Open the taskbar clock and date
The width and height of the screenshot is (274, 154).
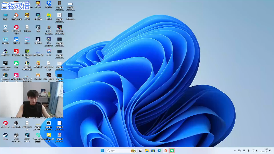264,151
